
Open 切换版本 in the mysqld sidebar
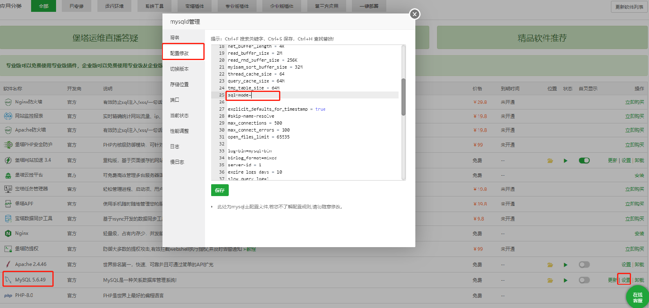[x=179, y=69]
